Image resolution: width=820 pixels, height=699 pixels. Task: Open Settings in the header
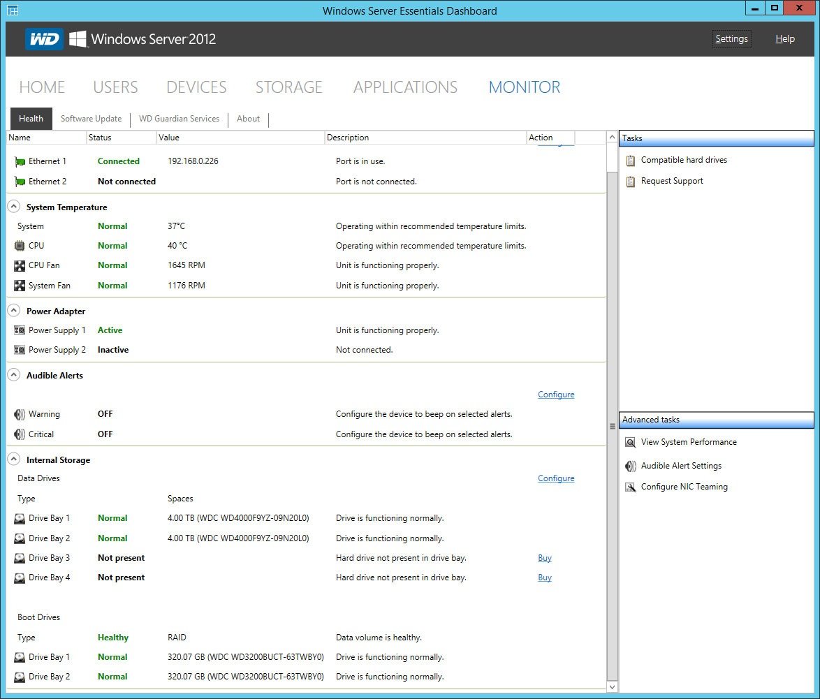click(x=731, y=38)
